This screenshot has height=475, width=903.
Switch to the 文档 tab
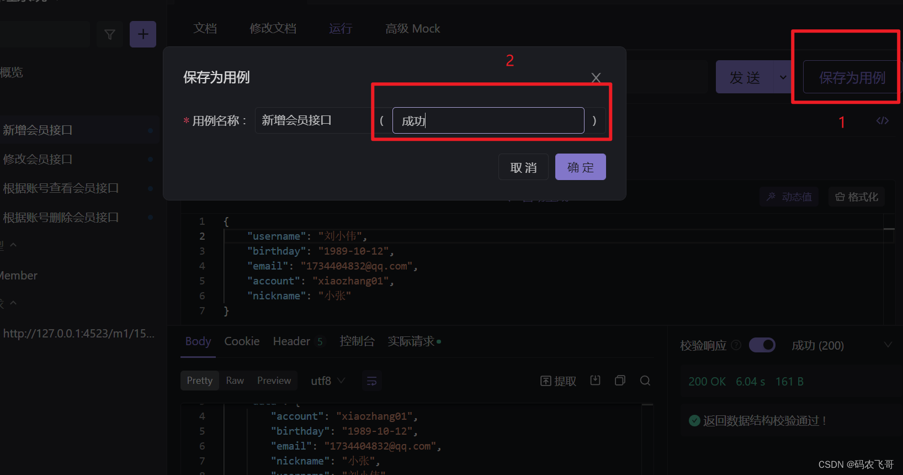coord(205,29)
